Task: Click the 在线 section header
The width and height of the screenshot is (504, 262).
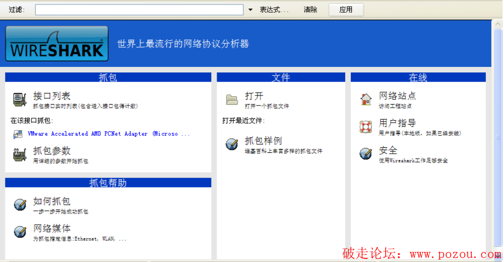Action: (x=418, y=77)
